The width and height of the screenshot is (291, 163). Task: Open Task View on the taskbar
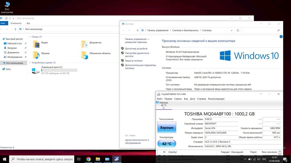[x=79, y=159]
